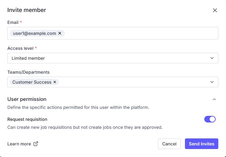Viewport: 226px width, 157px height.
Task: Click the Request requisition label
Action: (27, 119)
